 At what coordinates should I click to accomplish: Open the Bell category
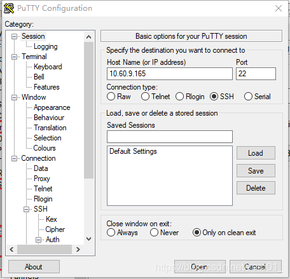tap(39, 77)
